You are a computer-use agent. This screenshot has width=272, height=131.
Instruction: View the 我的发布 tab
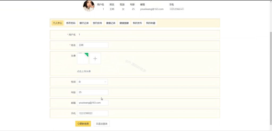(x=137, y=23)
